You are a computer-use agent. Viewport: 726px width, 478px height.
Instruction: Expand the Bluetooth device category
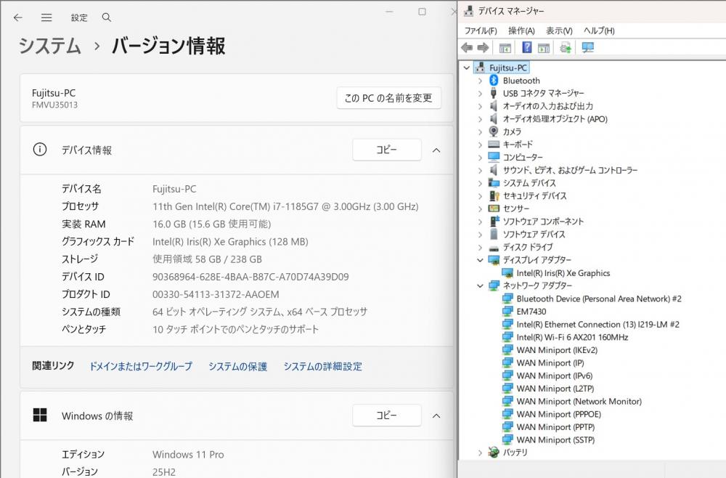[480, 81]
